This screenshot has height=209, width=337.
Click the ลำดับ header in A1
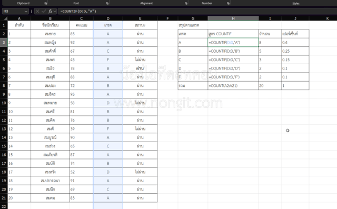[19, 25]
